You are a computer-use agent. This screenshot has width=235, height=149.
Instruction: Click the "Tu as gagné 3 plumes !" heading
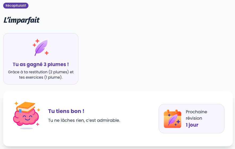pyautogui.click(x=41, y=65)
